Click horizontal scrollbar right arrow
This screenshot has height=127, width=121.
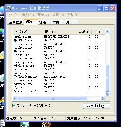[x=103, y=99]
